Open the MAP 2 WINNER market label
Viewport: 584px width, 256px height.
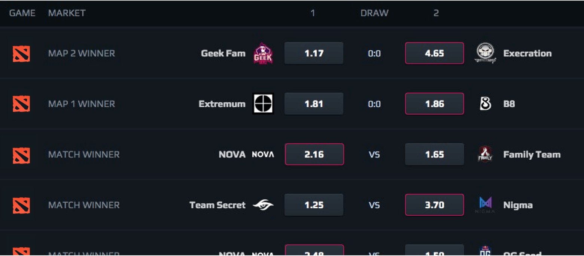coord(82,53)
